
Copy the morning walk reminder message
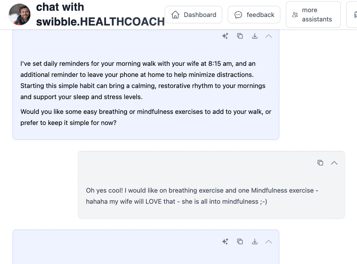[240, 36]
